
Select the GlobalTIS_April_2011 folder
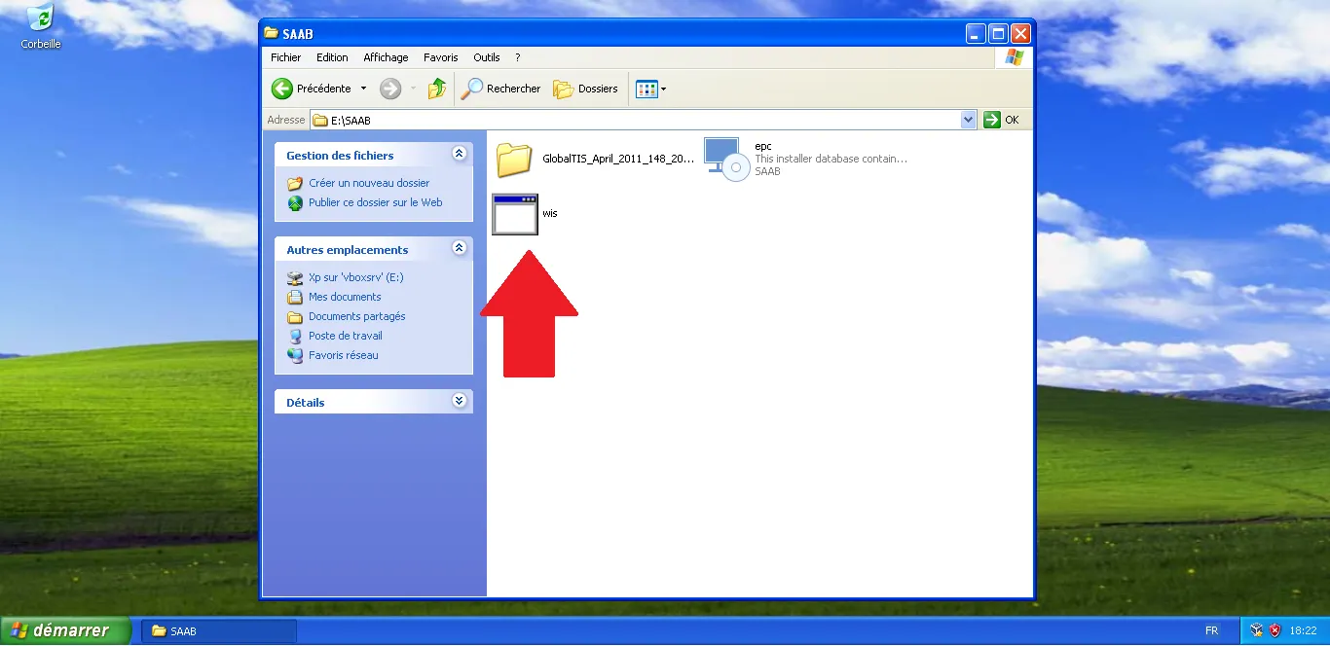[513, 160]
